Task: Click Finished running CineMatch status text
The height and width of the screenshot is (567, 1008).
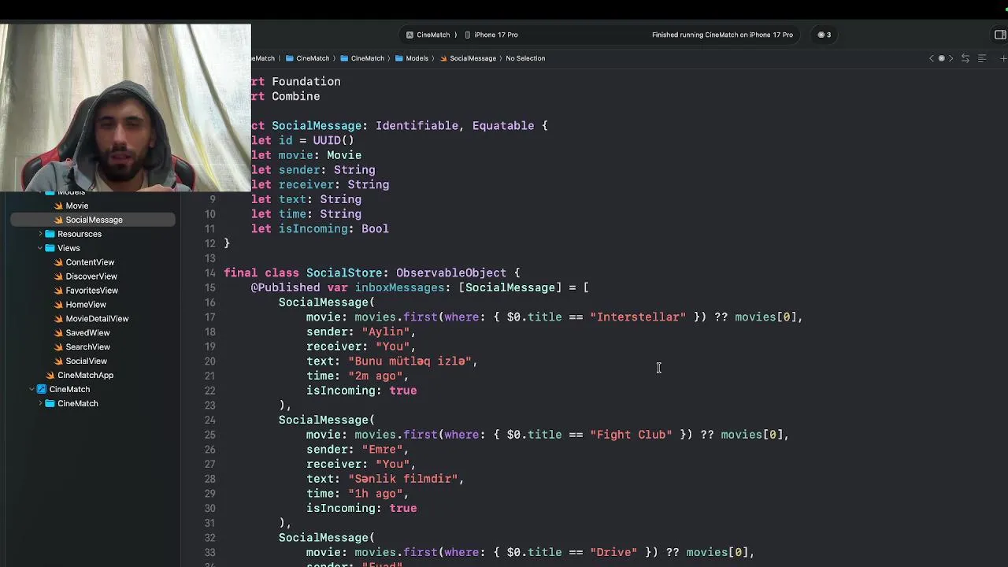Action: click(722, 35)
